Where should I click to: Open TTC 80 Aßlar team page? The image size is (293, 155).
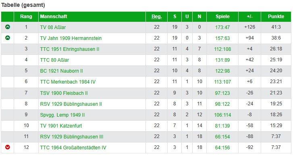tap(54, 60)
